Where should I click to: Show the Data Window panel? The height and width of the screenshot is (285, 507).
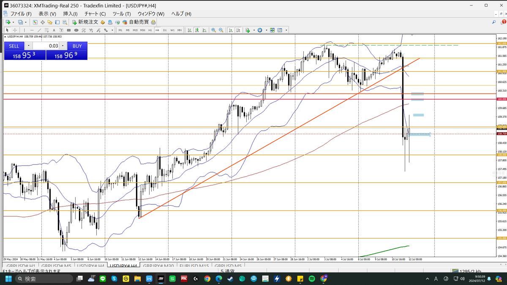click(x=43, y=22)
